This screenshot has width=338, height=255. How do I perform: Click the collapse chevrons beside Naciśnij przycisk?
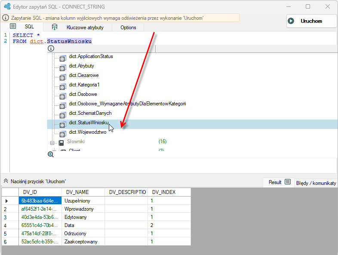[x=6, y=181]
